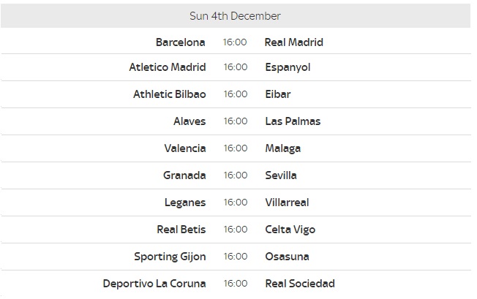Image resolution: width=477 pixels, height=299 pixels.
Task: Open the Eibar team link
Action: click(x=278, y=94)
